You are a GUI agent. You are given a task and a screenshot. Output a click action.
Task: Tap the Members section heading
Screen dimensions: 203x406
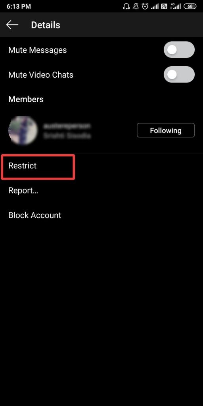[x=26, y=100]
